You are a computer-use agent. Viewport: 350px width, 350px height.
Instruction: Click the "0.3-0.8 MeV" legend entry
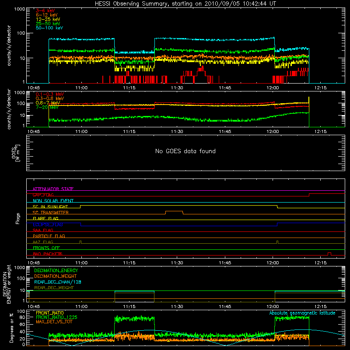pyautogui.click(x=50, y=98)
